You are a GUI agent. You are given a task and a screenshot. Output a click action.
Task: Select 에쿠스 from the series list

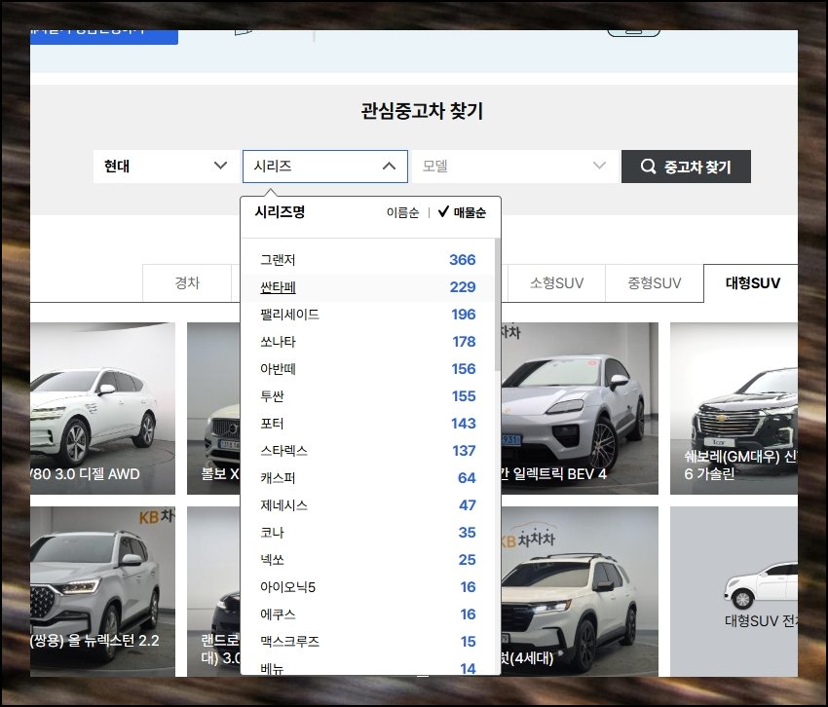pyautogui.click(x=367, y=614)
